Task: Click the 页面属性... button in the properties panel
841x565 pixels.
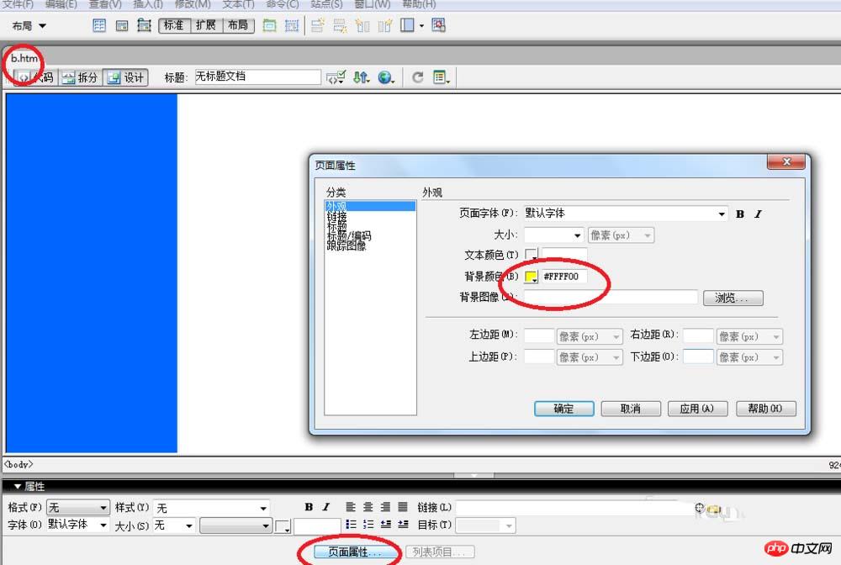Action: pyautogui.click(x=357, y=552)
